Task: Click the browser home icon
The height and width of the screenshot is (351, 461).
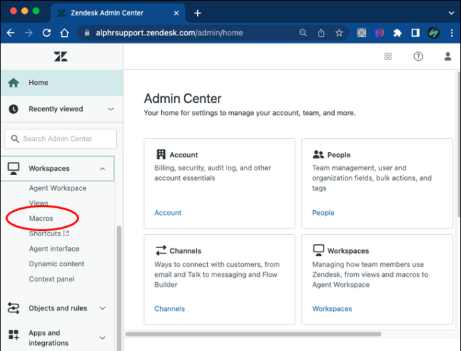Action: pyautogui.click(x=64, y=33)
